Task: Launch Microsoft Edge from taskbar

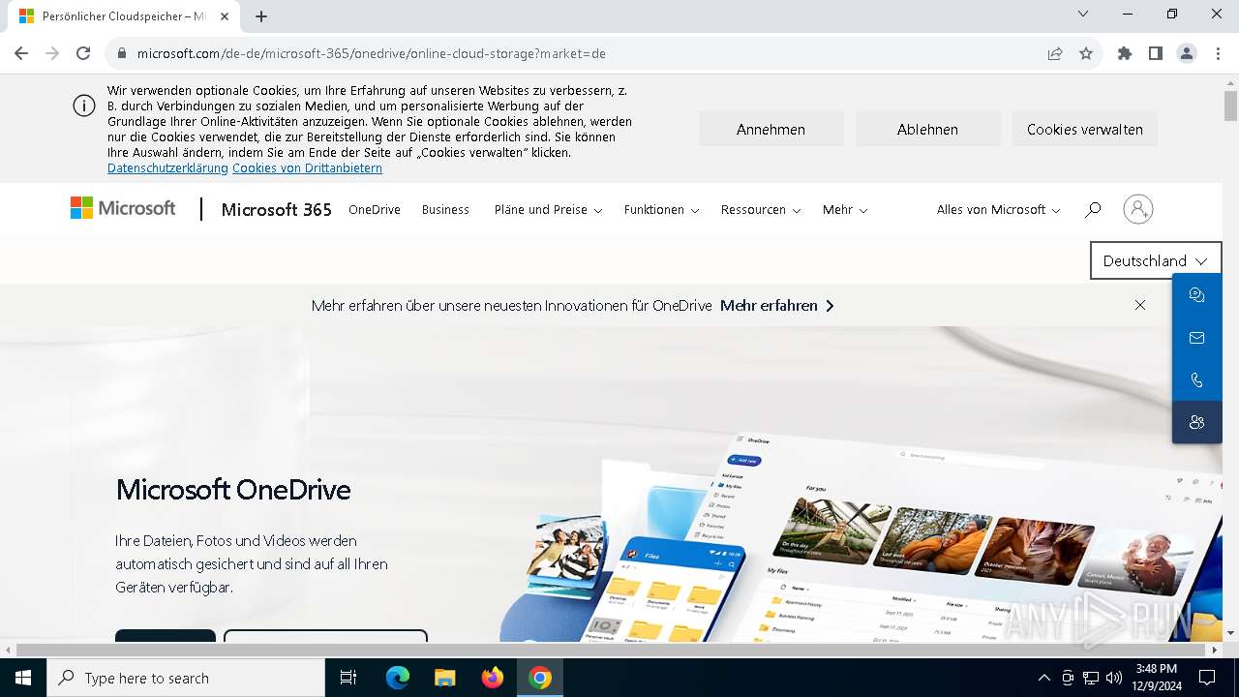Action: [398, 678]
